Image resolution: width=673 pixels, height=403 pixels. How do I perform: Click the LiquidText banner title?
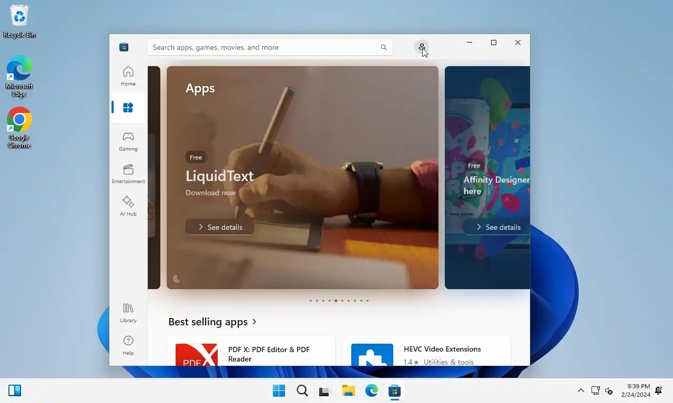[220, 176]
